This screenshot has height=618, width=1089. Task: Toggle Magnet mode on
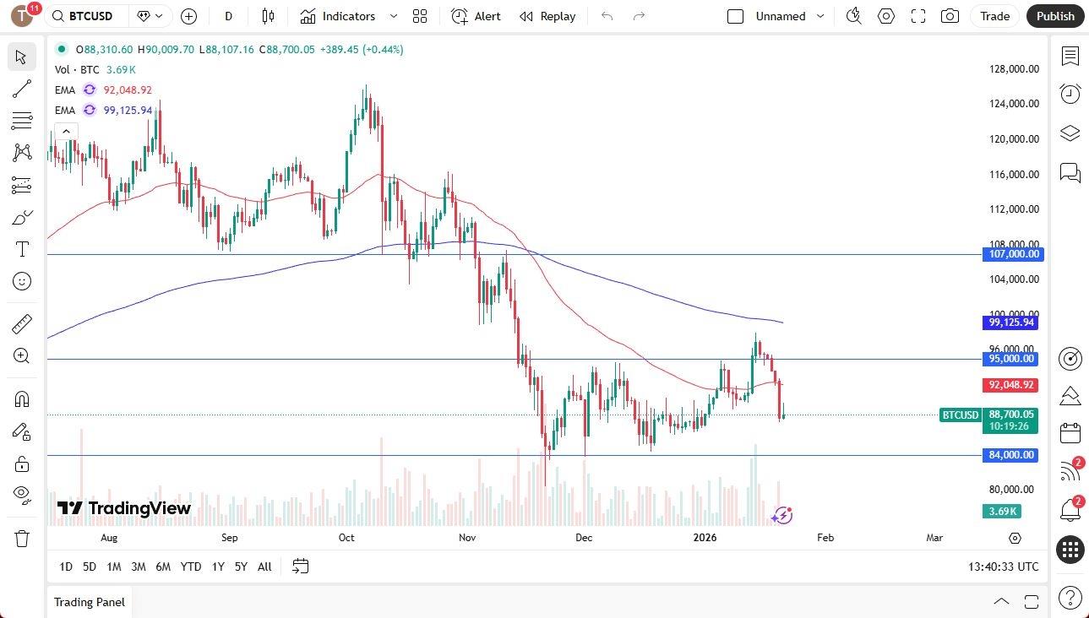(22, 398)
